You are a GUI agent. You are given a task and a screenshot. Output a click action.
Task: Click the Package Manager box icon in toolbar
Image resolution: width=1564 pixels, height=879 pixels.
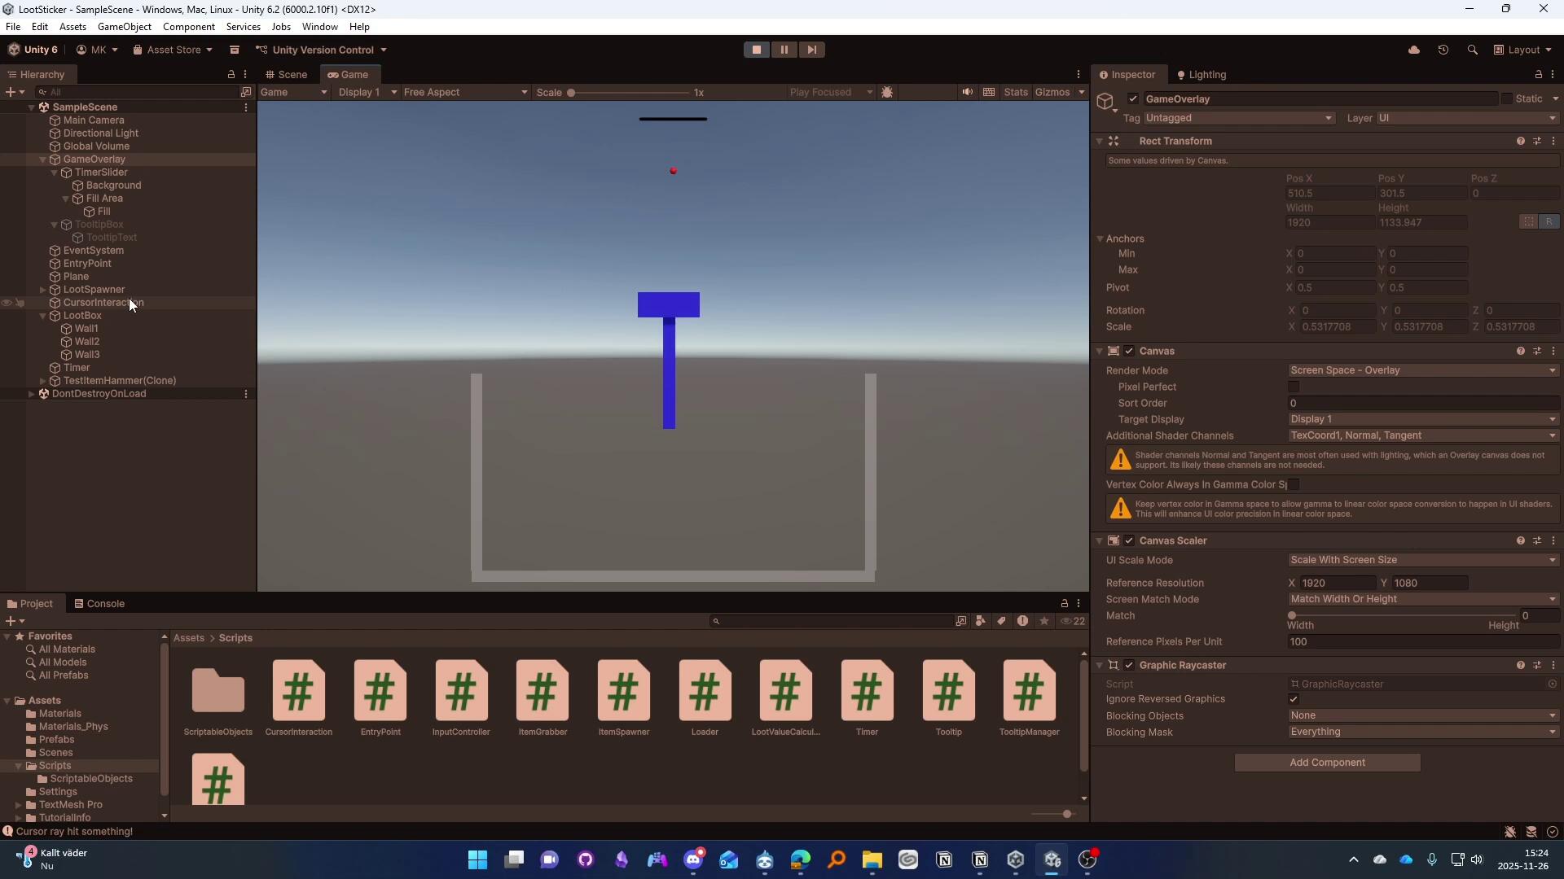tap(235, 50)
